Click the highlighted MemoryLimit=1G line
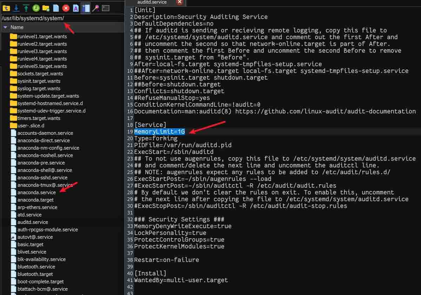 [159, 132]
